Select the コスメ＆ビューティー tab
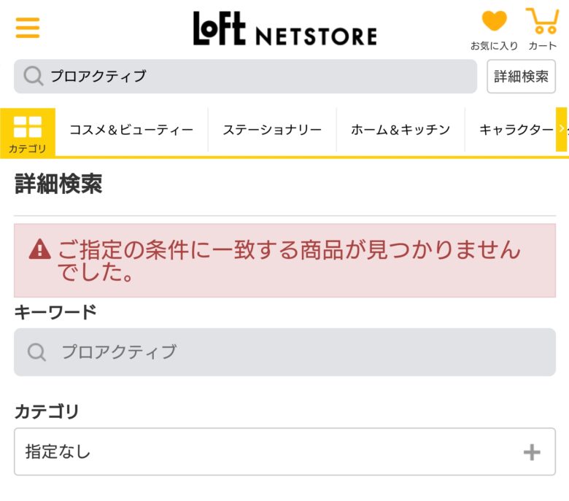This screenshot has height=501, width=569. point(131,131)
